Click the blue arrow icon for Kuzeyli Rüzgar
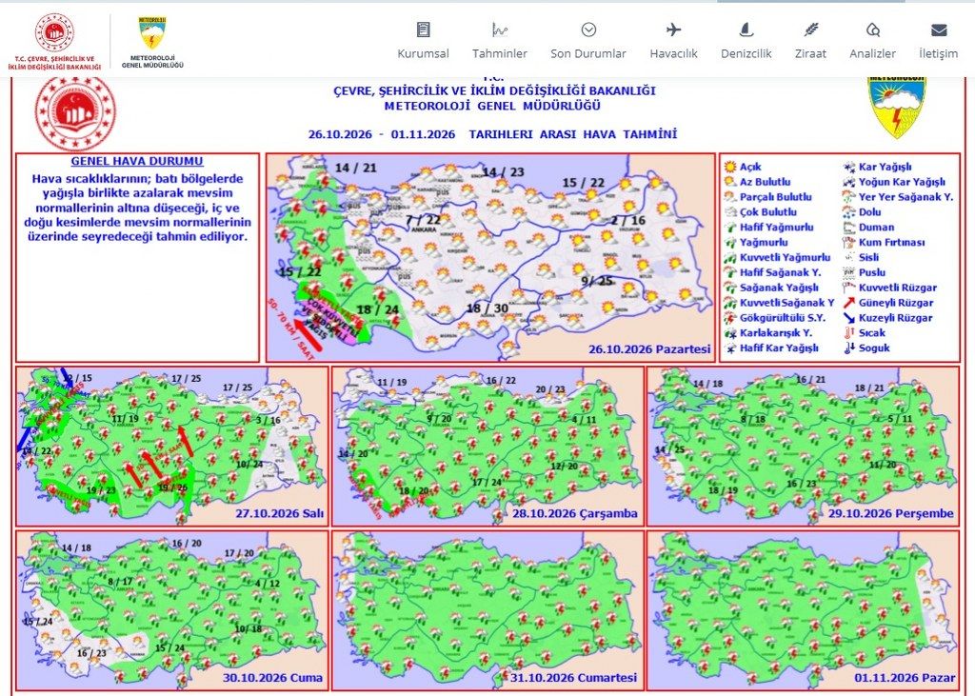Viewport: 975px width, 696px height. coord(849,318)
